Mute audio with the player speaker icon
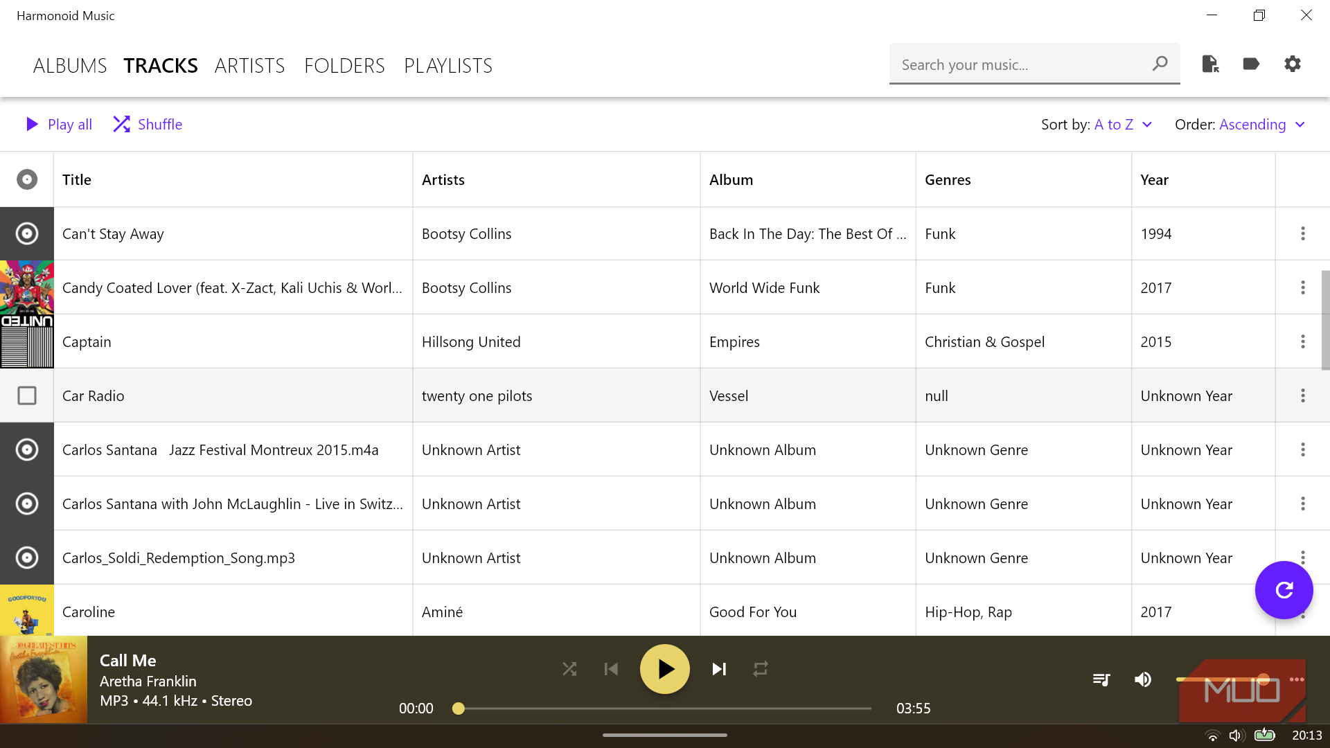 1143,679
